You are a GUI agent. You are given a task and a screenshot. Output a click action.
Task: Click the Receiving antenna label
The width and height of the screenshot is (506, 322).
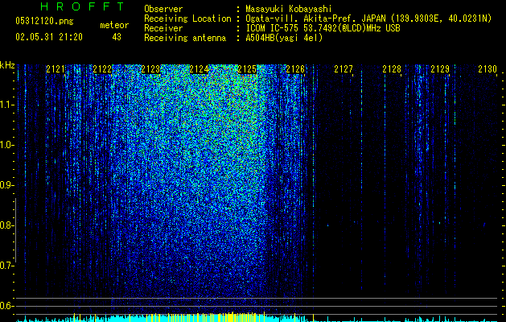(x=185, y=38)
